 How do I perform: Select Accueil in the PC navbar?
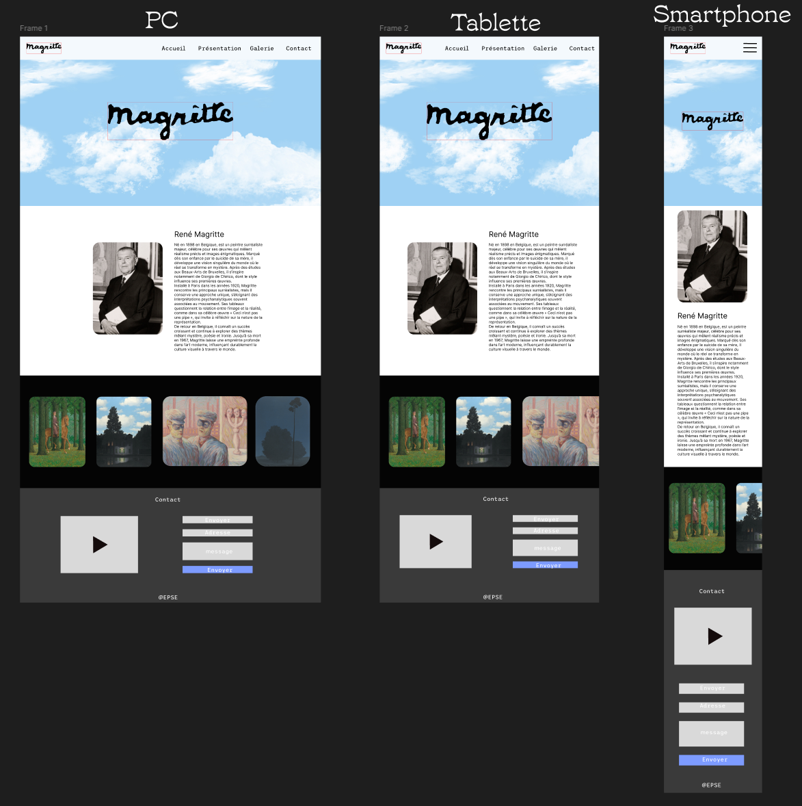click(x=174, y=49)
